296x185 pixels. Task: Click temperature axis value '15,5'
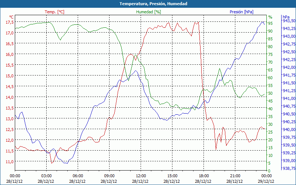point(10,65)
